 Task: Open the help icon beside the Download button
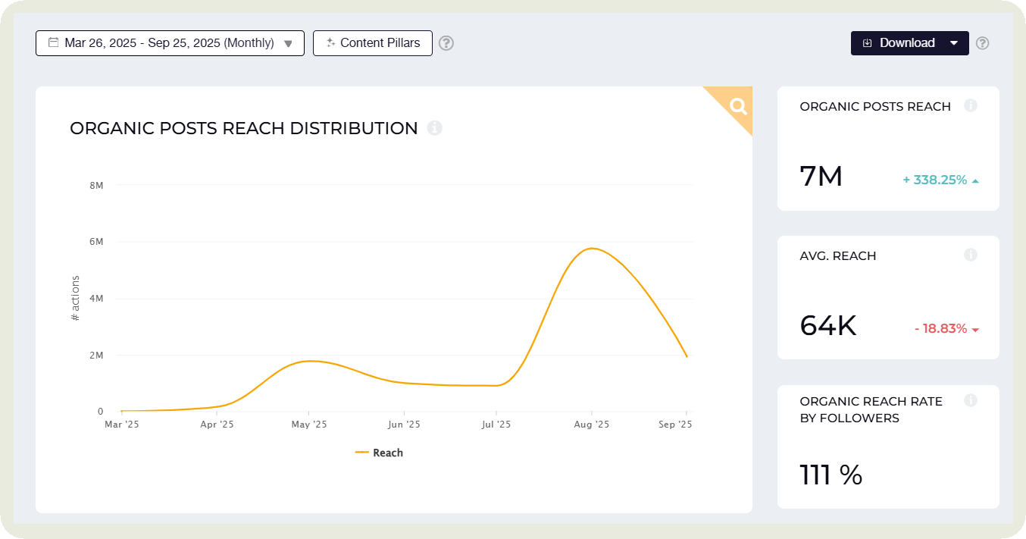(x=982, y=43)
